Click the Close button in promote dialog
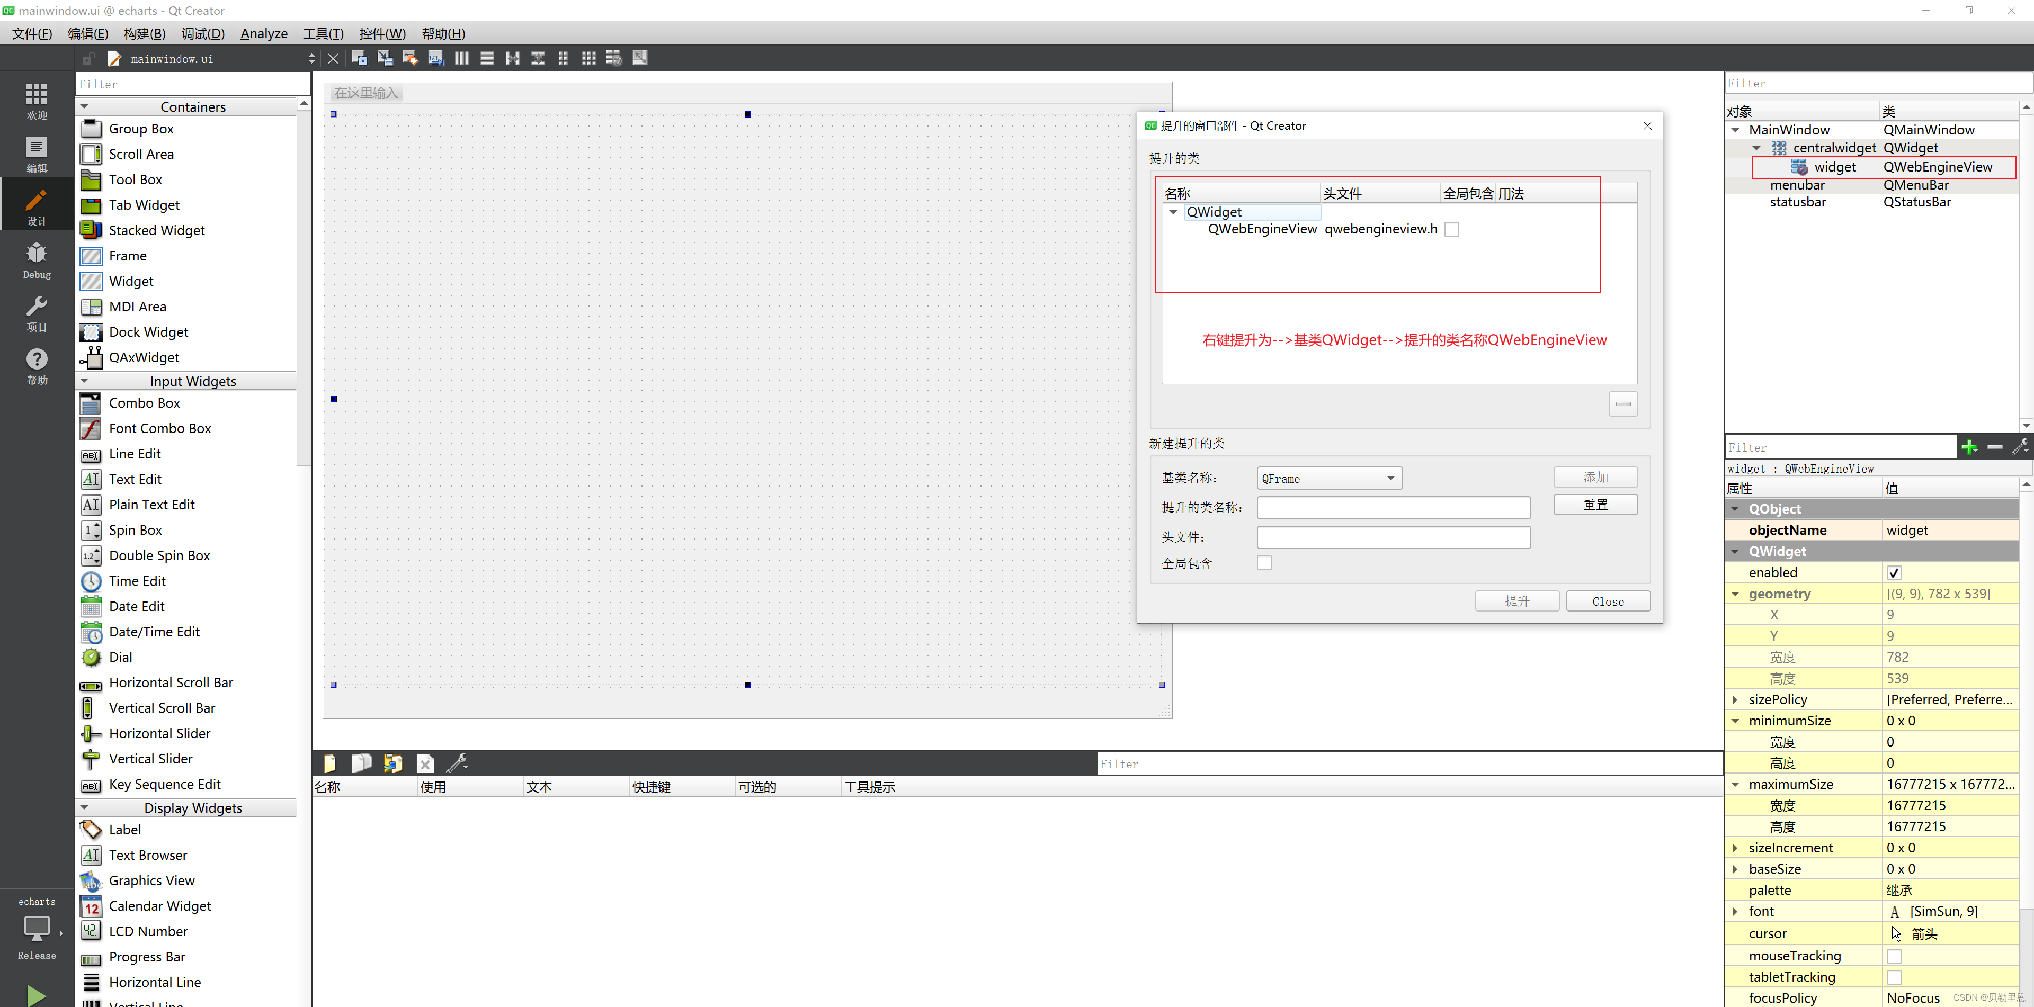Image resolution: width=2034 pixels, height=1007 pixels. [1608, 601]
